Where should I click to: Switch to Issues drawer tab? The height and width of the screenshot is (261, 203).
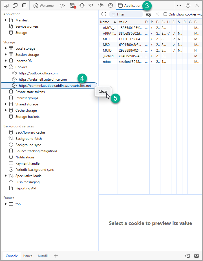[28, 256]
